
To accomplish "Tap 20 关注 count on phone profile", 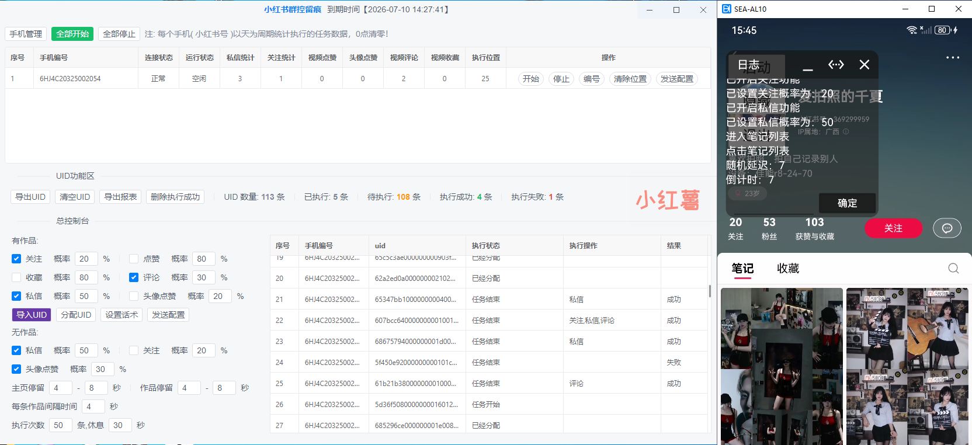I will point(735,228).
